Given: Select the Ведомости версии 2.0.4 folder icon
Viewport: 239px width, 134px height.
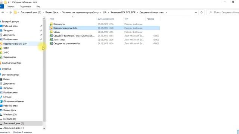Looking at the screenshot, I should coord(51,28).
